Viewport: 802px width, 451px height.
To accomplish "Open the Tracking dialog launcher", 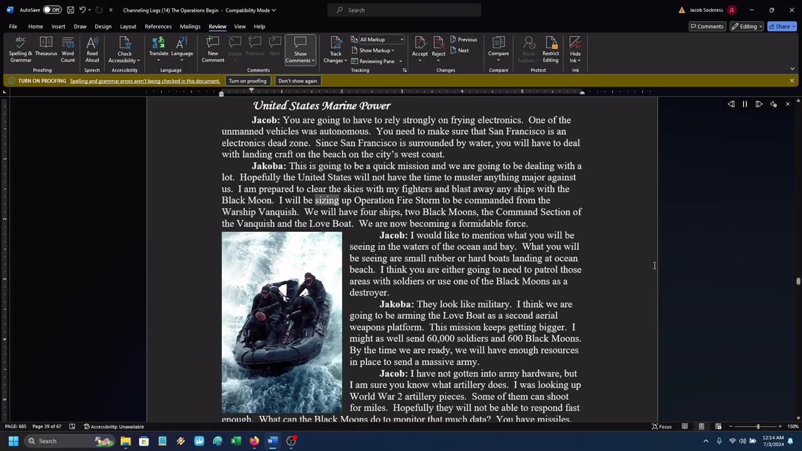I will (x=404, y=70).
